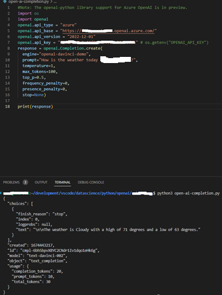Show the DEBUG CONSOLE tab
Viewport: 222px width, 295px height.
[91, 182]
